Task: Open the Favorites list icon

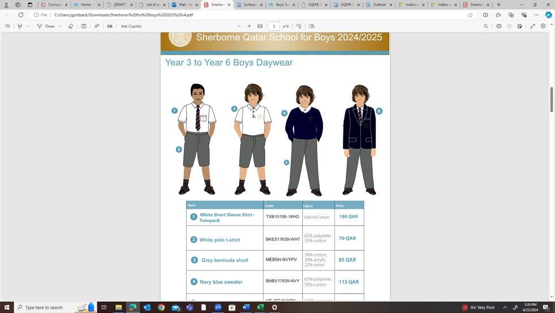Action: [498, 15]
